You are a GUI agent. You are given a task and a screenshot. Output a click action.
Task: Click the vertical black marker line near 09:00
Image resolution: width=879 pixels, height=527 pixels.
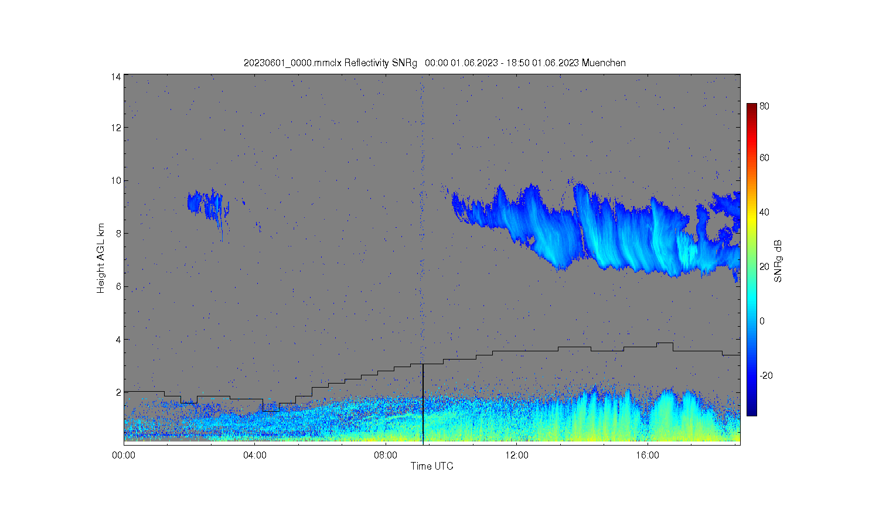click(x=423, y=404)
